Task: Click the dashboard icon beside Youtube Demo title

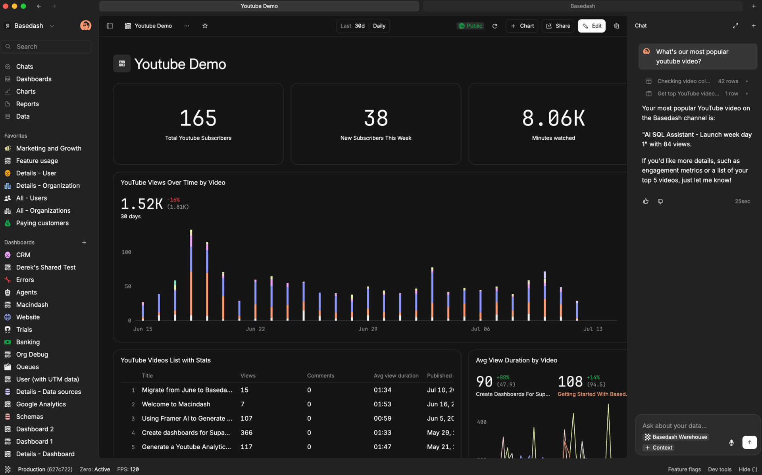Action: (122, 63)
